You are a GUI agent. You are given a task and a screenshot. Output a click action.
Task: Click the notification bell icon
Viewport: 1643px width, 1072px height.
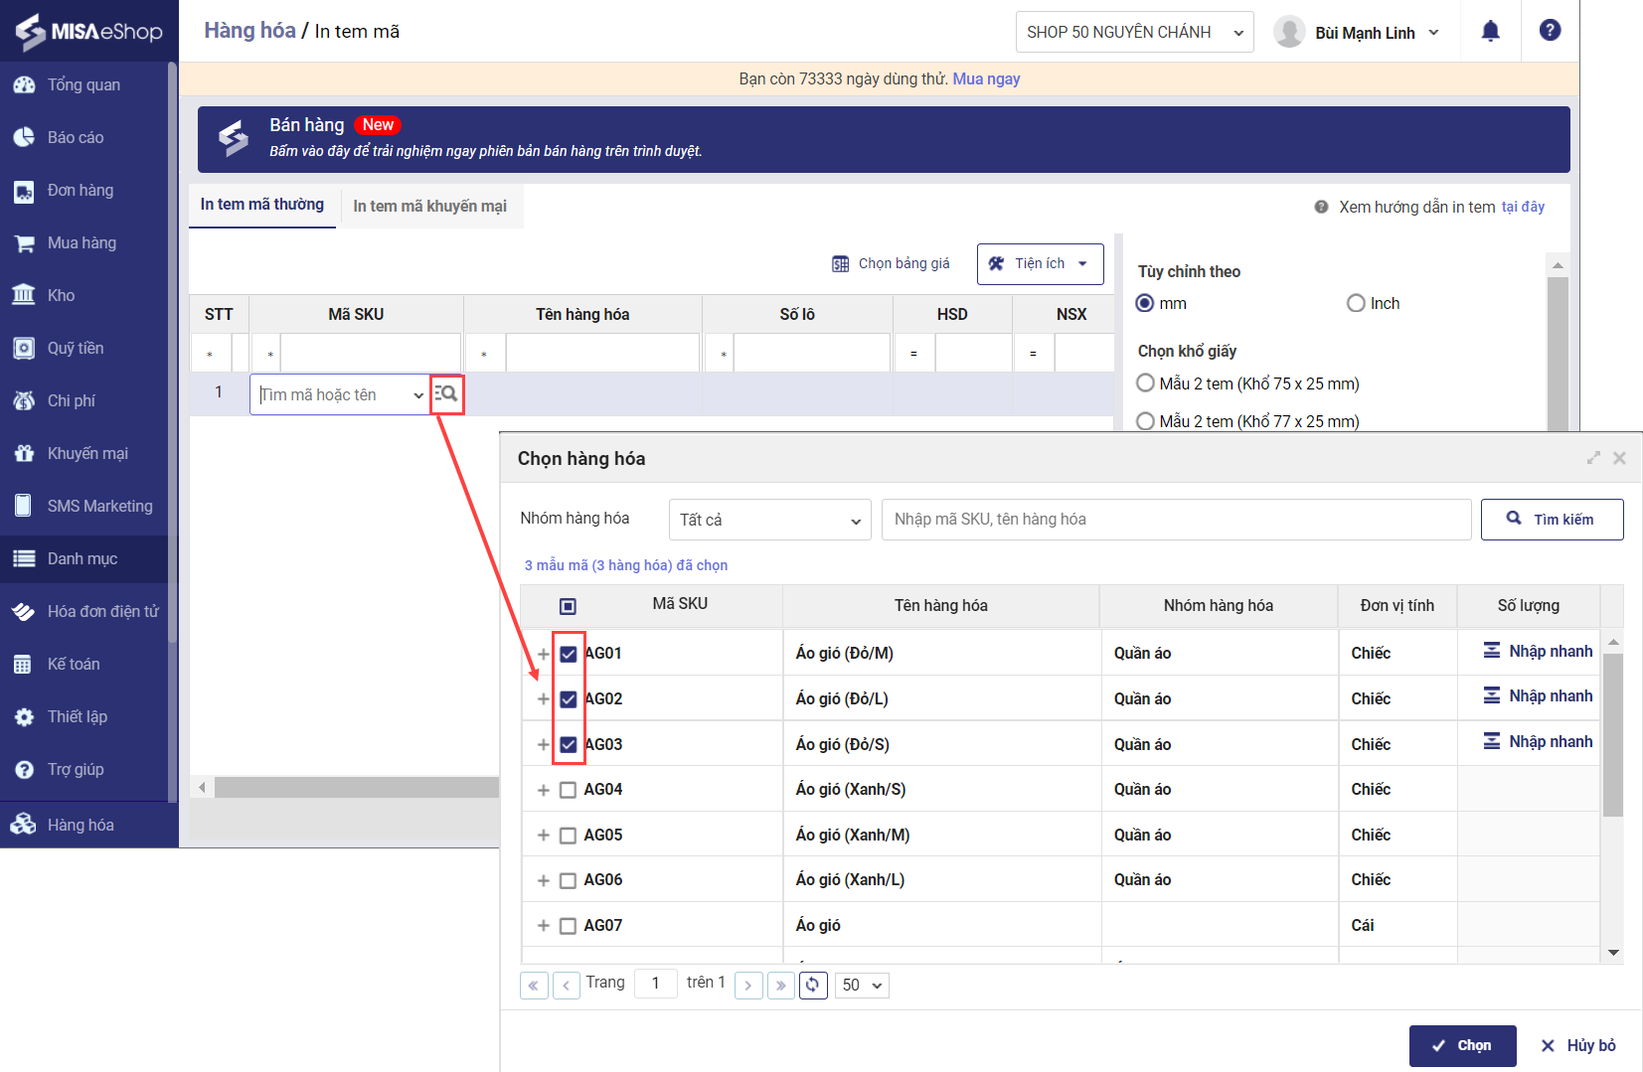click(x=1490, y=32)
